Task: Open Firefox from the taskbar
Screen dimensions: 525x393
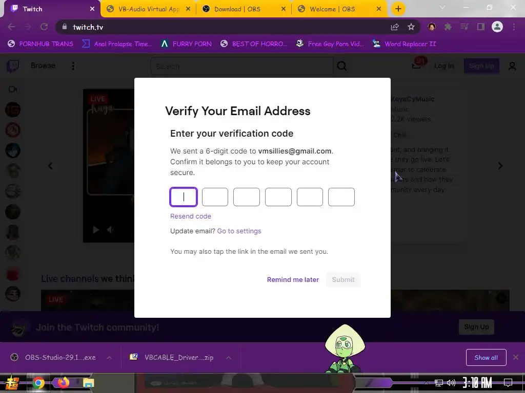Action: (63, 383)
